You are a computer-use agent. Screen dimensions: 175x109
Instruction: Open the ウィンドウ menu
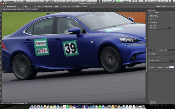78,1
